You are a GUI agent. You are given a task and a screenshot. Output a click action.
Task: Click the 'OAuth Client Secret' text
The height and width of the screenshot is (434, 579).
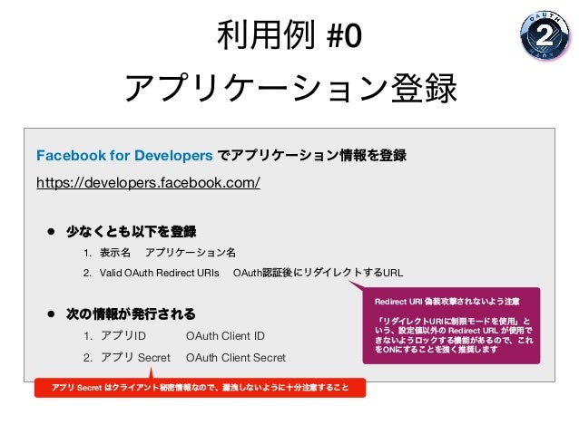pyautogui.click(x=236, y=357)
